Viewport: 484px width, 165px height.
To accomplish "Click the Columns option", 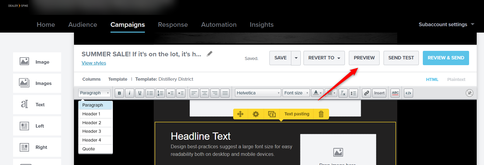I will (x=91, y=79).
